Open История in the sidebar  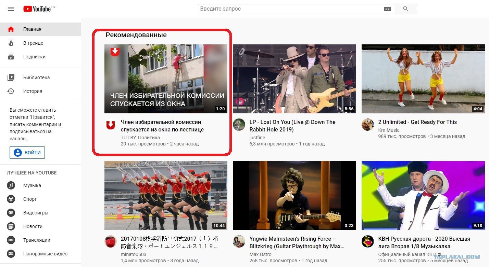pos(40,91)
